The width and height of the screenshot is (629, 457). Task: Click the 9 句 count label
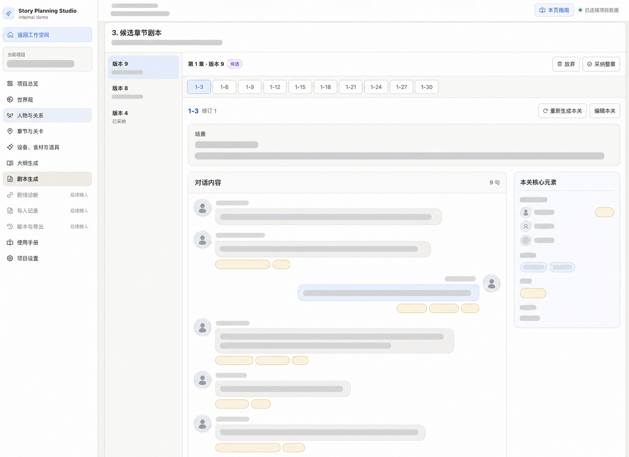coord(494,182)
